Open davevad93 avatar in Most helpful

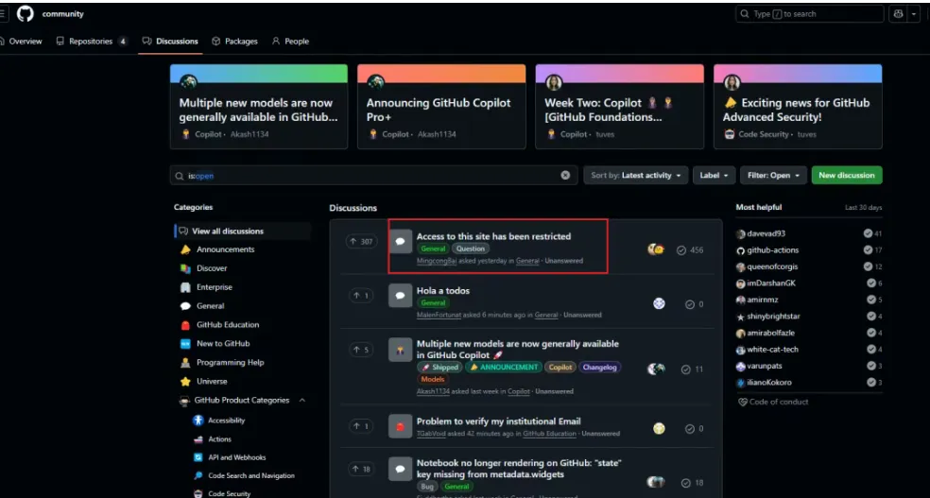coord(740,233)
